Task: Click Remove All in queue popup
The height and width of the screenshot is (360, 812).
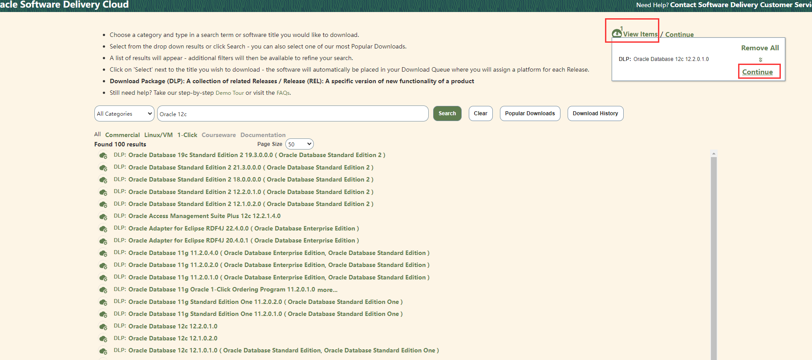Action: point(760,48)
